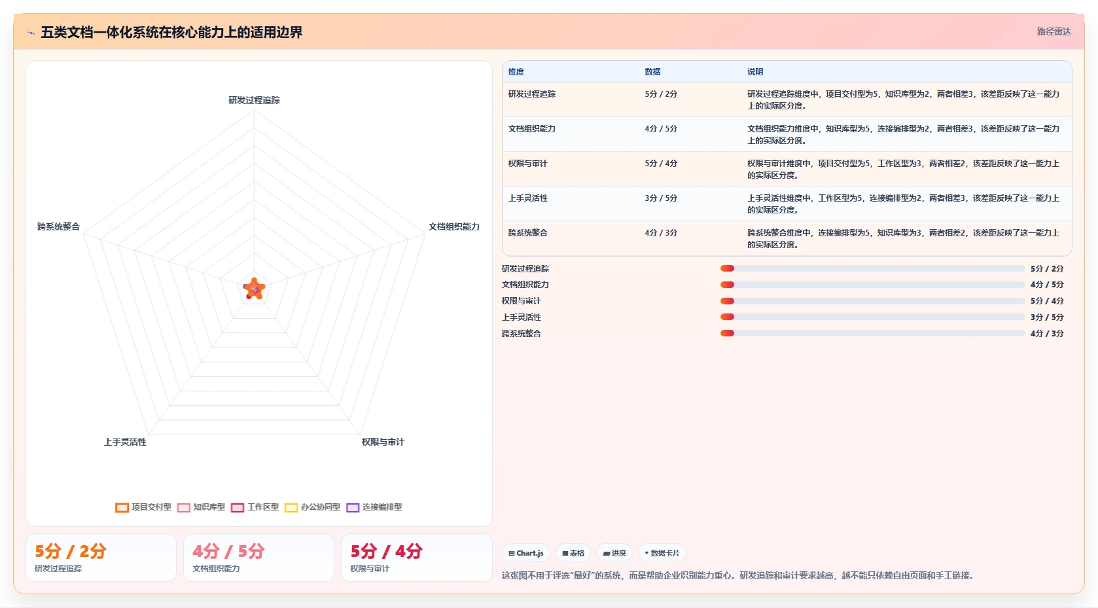Click the description text in 上手灵活性 row

(903, 204)
